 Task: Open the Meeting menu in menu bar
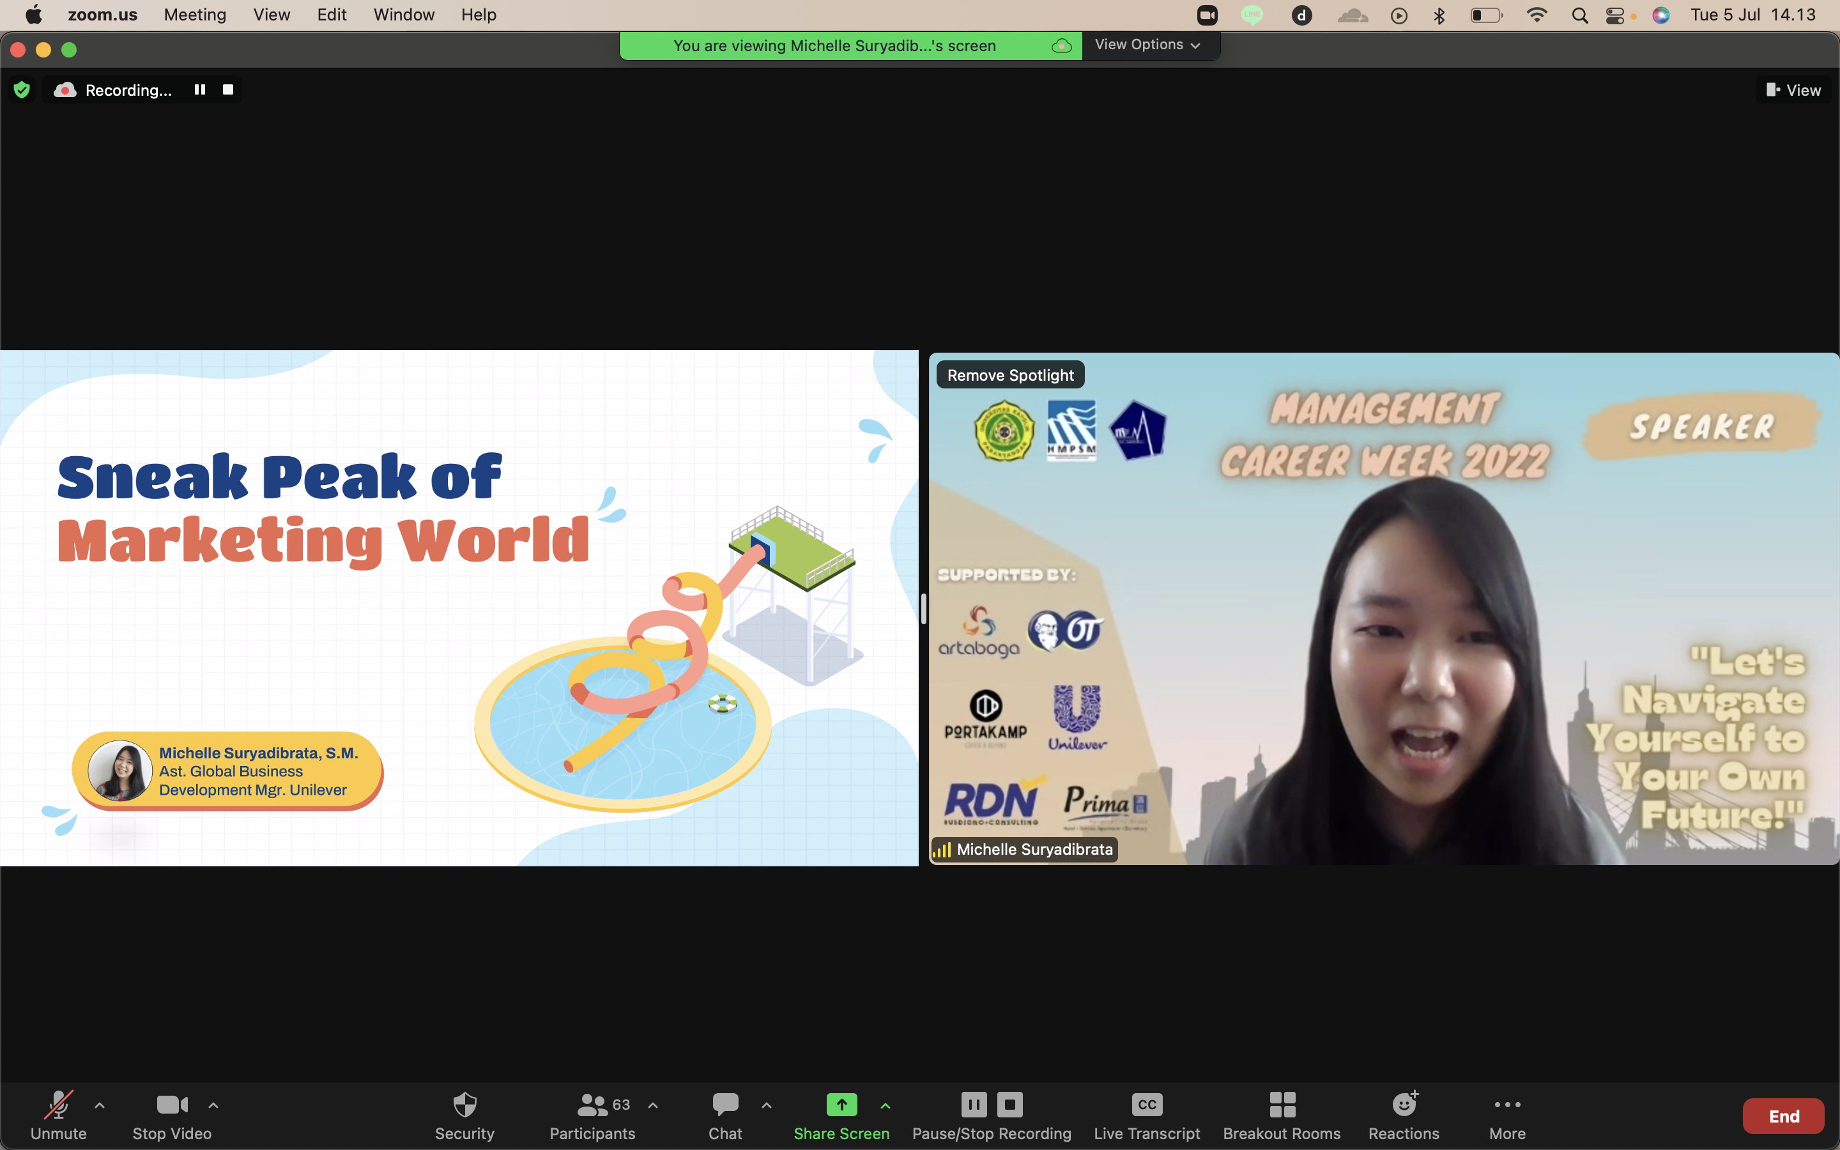(x=195, y=15)
